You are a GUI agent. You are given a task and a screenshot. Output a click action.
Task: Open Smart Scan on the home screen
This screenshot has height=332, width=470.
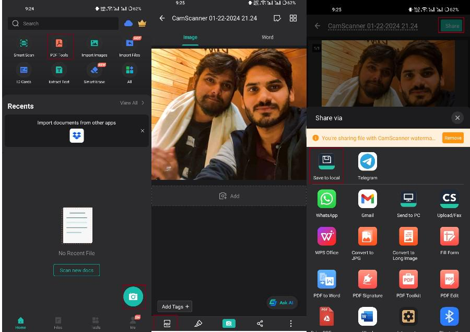tap(23, 47)
